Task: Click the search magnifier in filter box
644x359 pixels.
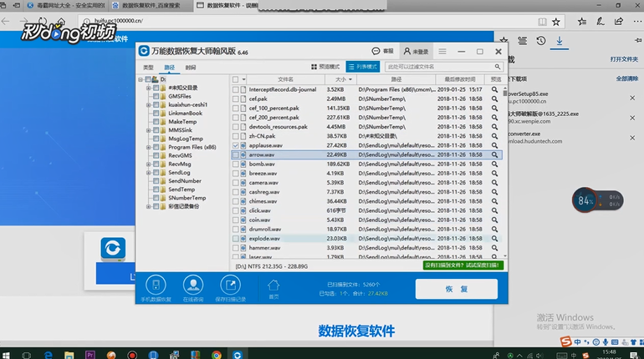Action: (x=498, y=67)
